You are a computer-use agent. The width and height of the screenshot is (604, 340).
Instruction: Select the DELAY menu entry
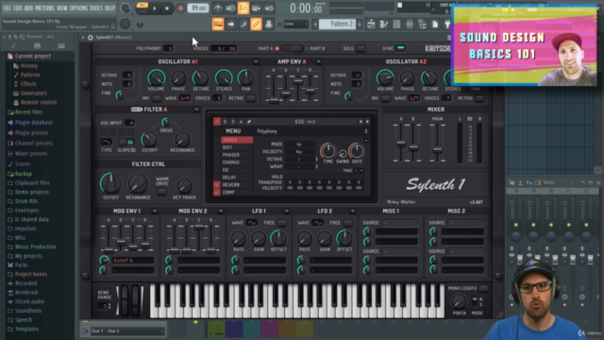[x=237, y=178]
